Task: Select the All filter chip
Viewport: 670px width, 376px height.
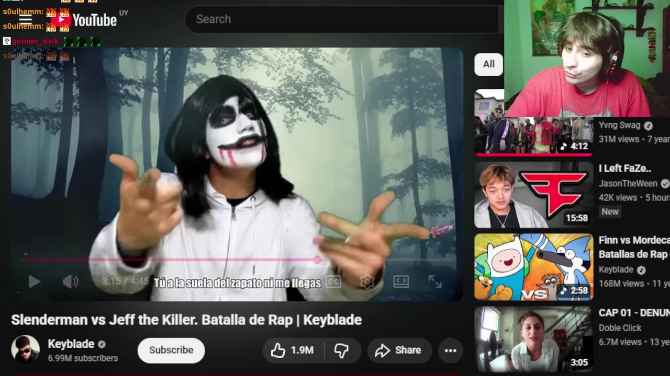Action: (x=488, y=64)
